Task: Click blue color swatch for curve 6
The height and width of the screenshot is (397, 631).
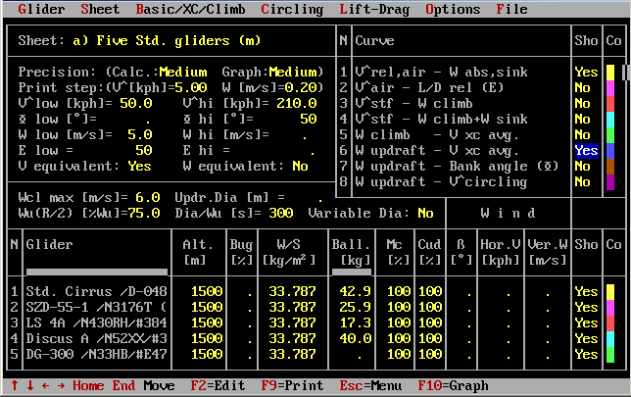Action: point(610,150)
